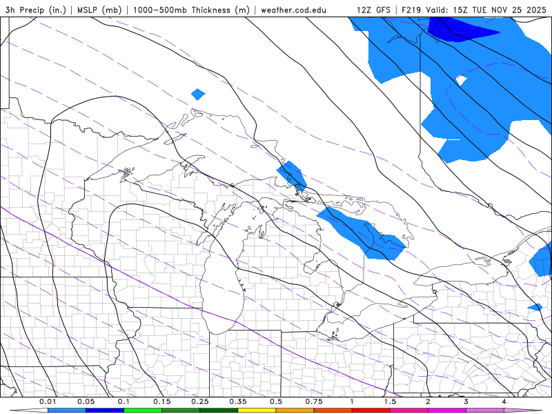Click the "Valid: 15Z TUE NOV 25 2025" text
The height and width of the screenshot is (414, 552).
click(486, 10)
